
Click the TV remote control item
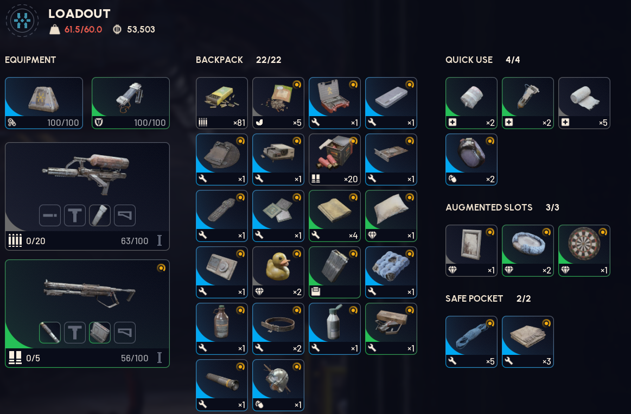click(222, 216)
